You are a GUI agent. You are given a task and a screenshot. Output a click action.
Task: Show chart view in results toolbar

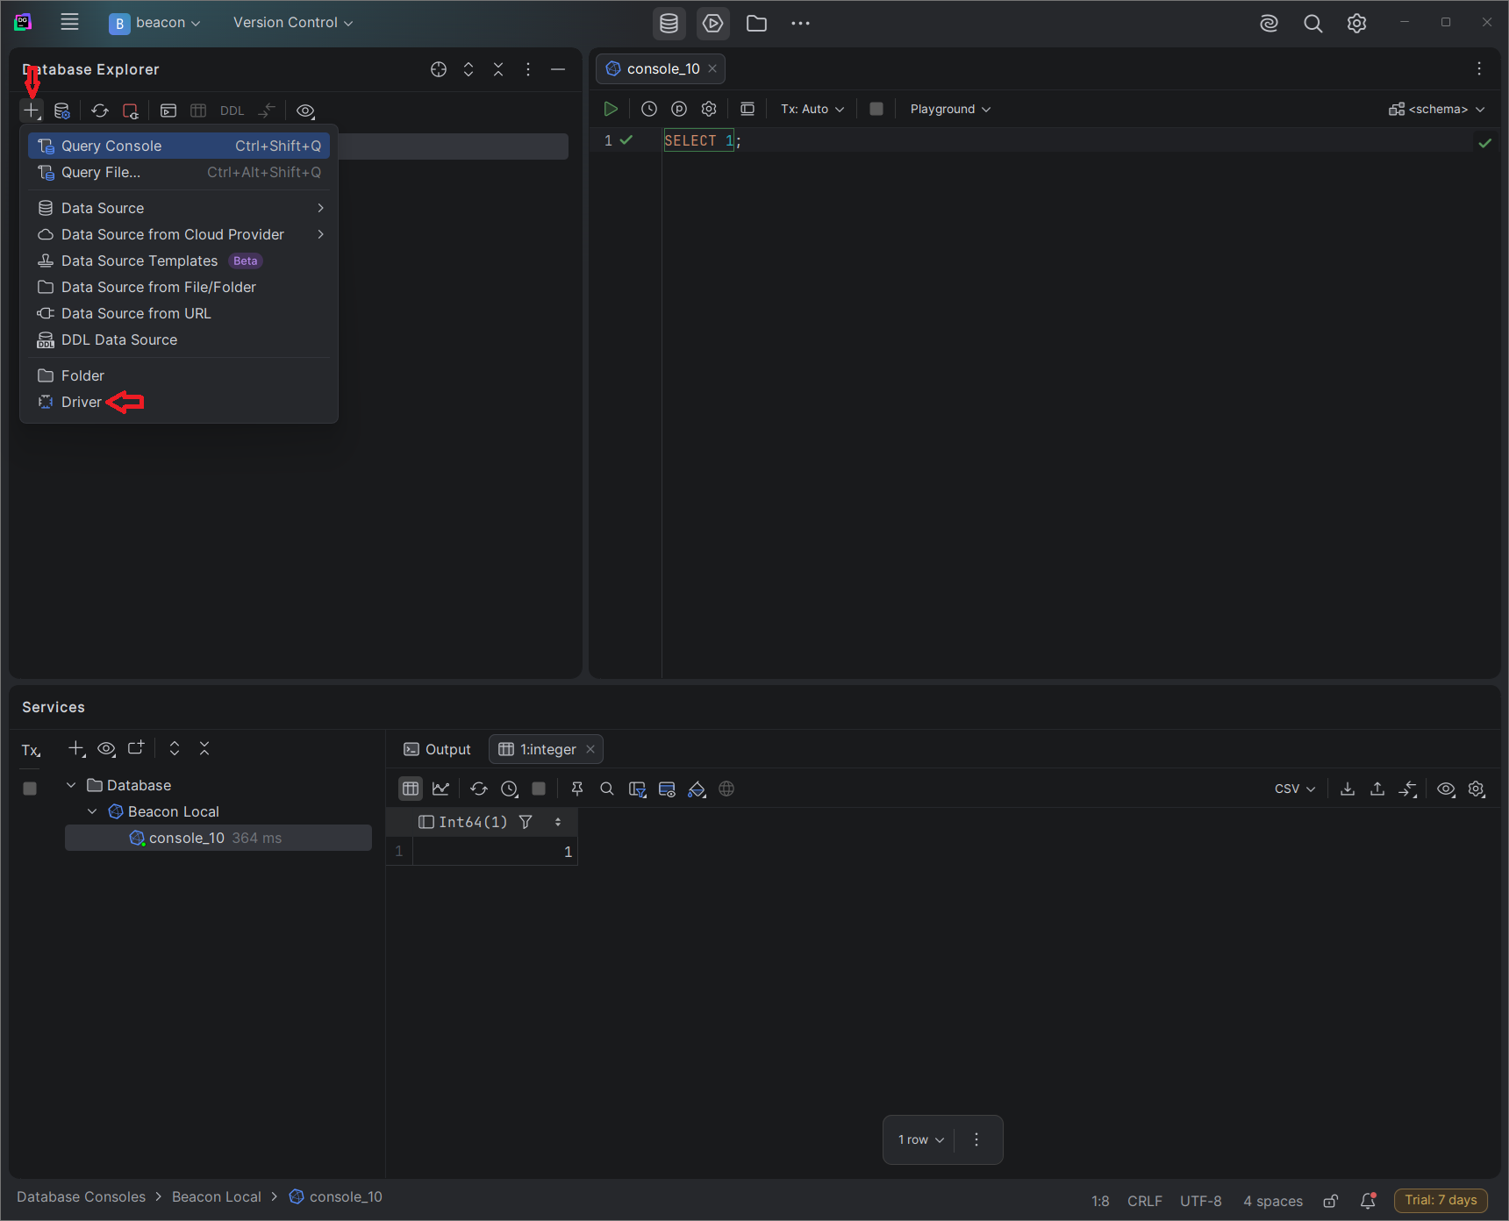(440, 789)
